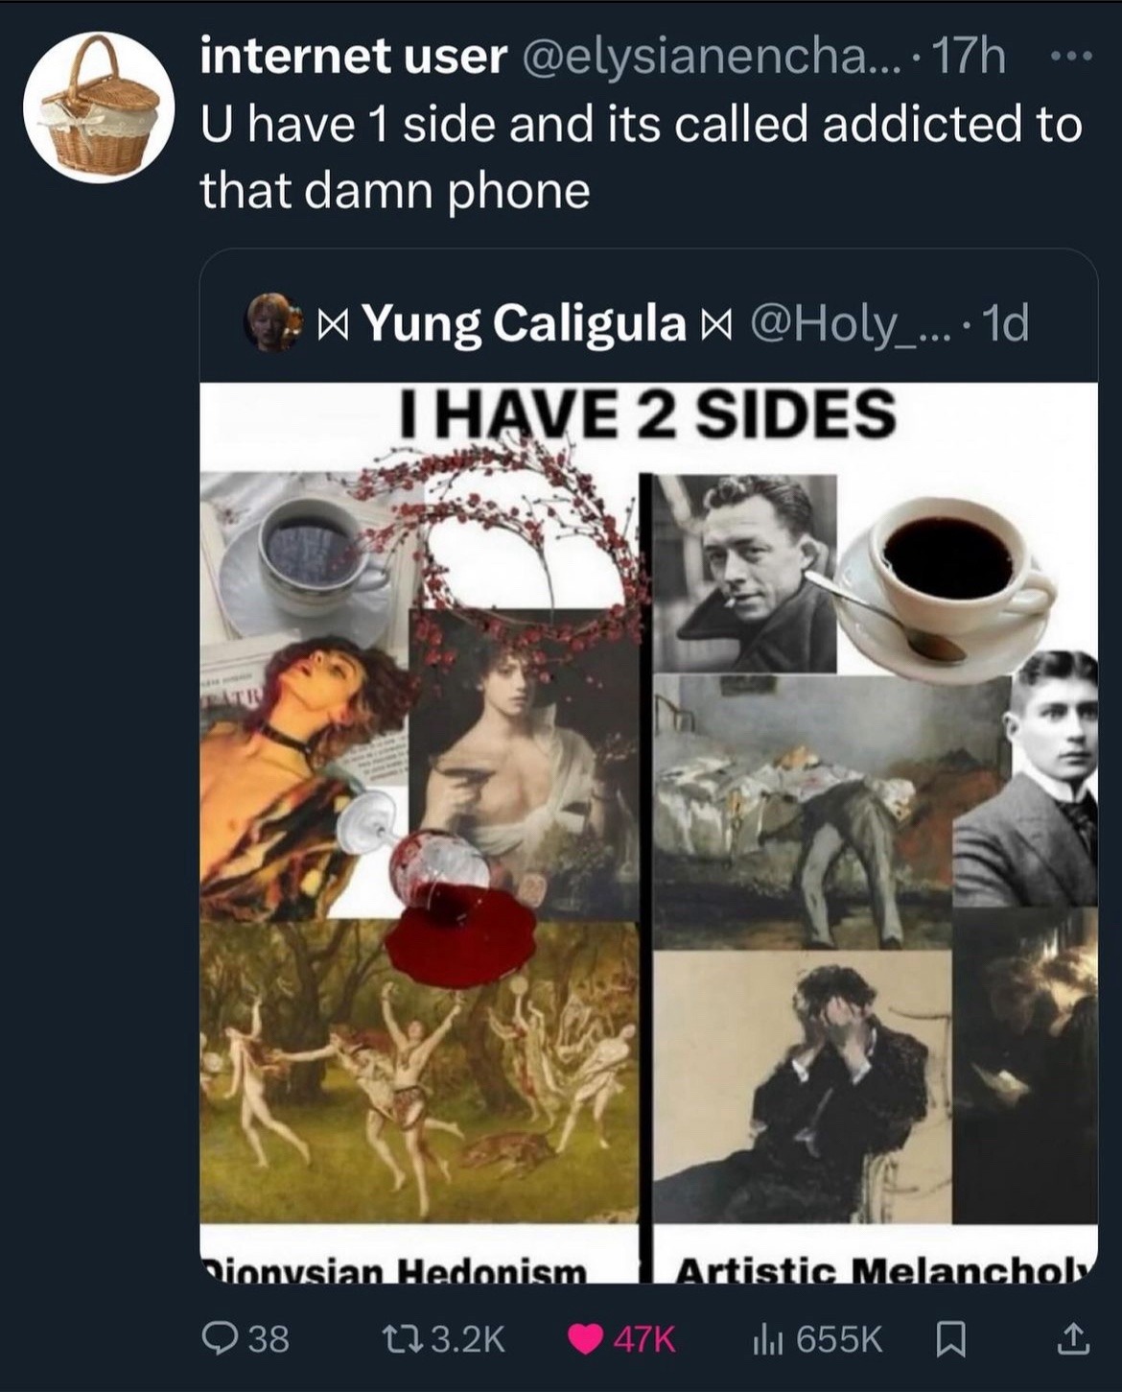
Task: Click the 655K views count
Action: [839, 1339]
